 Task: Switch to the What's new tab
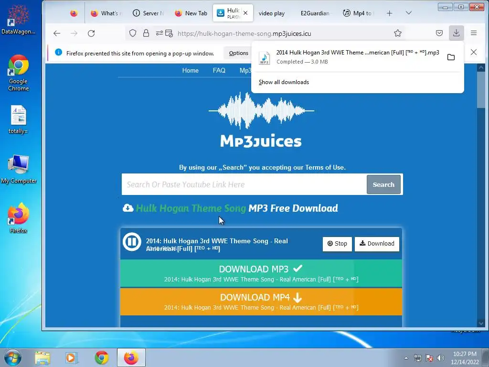(106, 13)
